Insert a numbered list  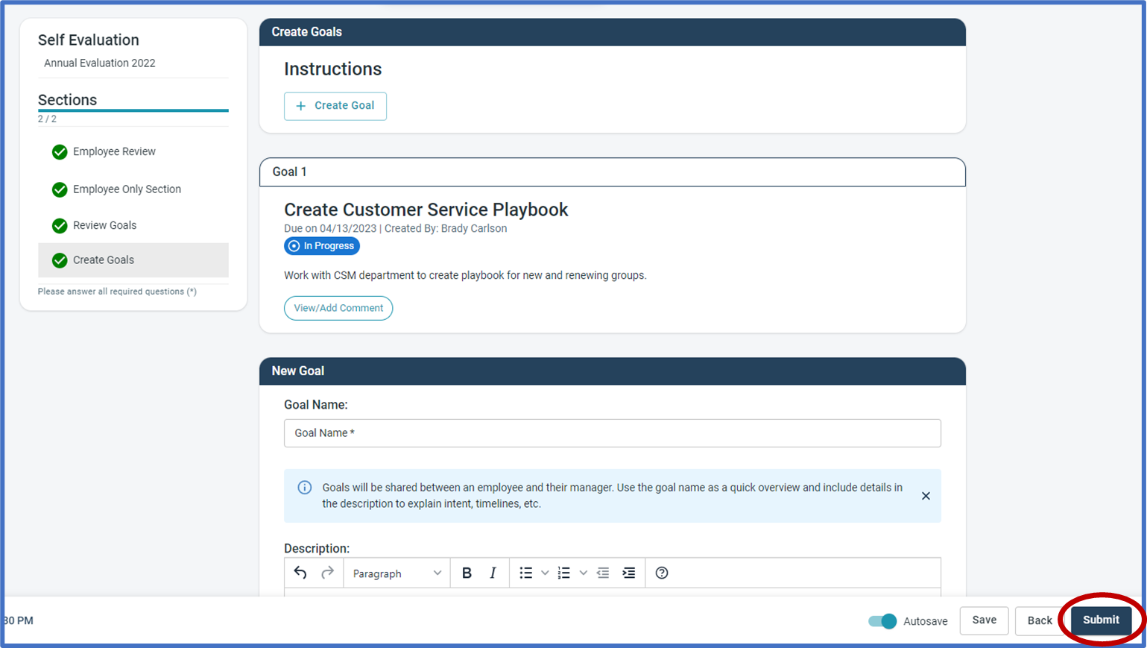point(564,573)
